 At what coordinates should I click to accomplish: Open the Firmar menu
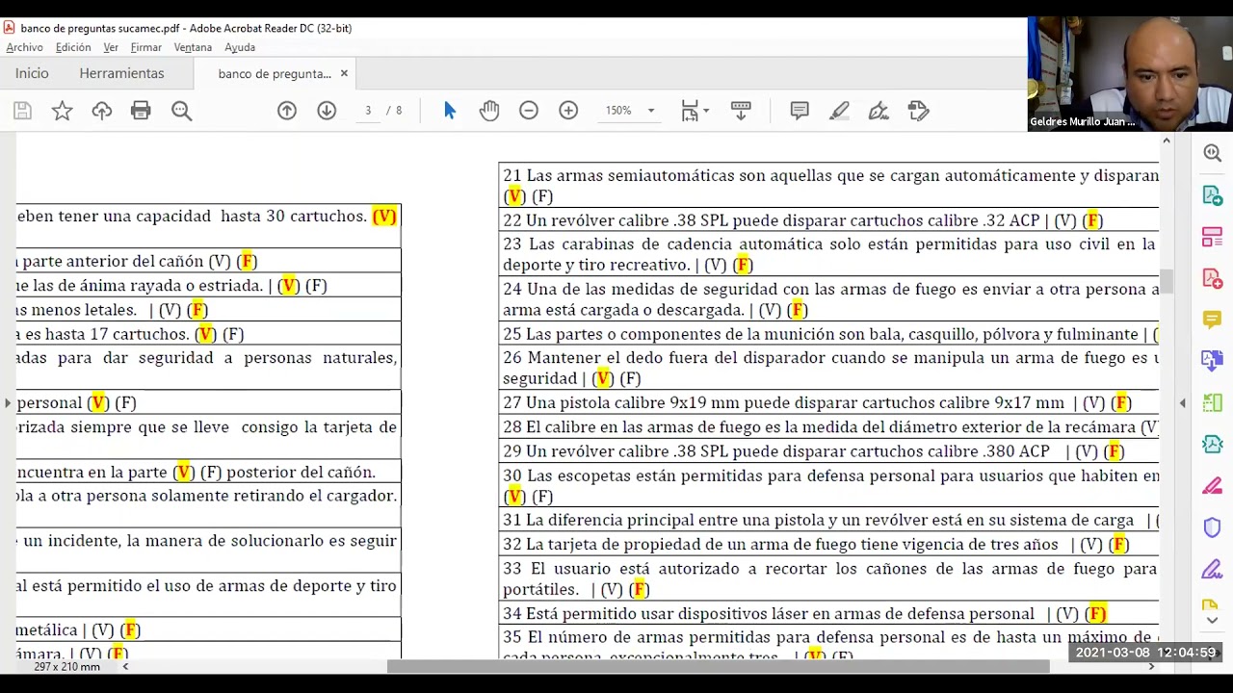coord(146,47)
